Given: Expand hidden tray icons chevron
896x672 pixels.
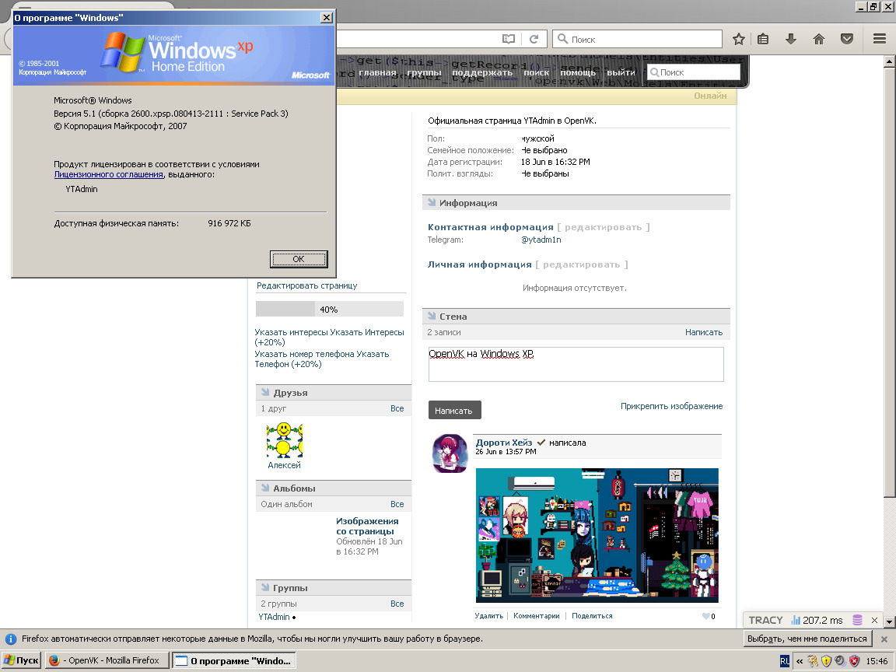Looking at the screenshot, I should (800, 661).
